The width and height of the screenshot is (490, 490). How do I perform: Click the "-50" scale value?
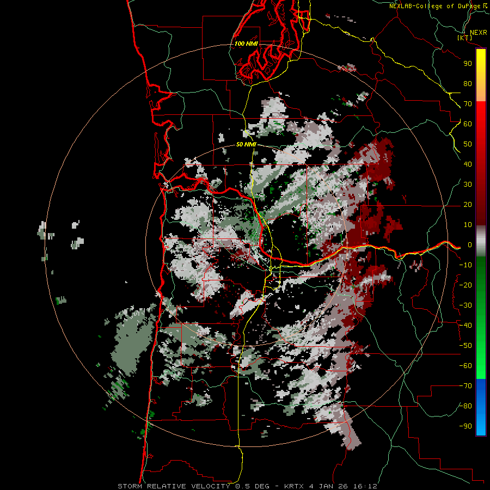point(465,346)
